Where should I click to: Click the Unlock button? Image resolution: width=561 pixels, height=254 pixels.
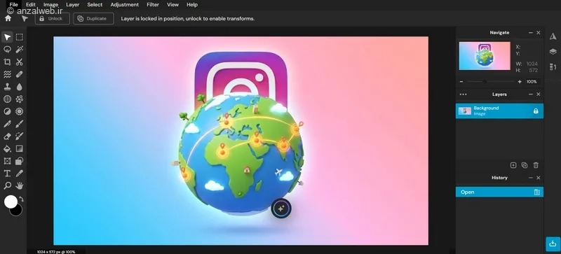click(x=52, y=19)
